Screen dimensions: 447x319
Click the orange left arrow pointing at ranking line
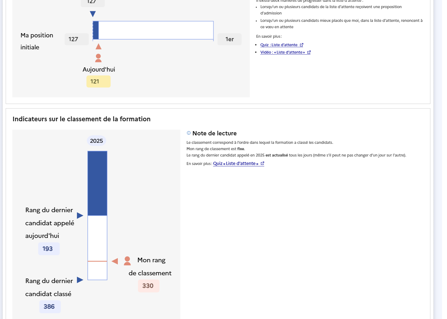(x=115, y=261)
